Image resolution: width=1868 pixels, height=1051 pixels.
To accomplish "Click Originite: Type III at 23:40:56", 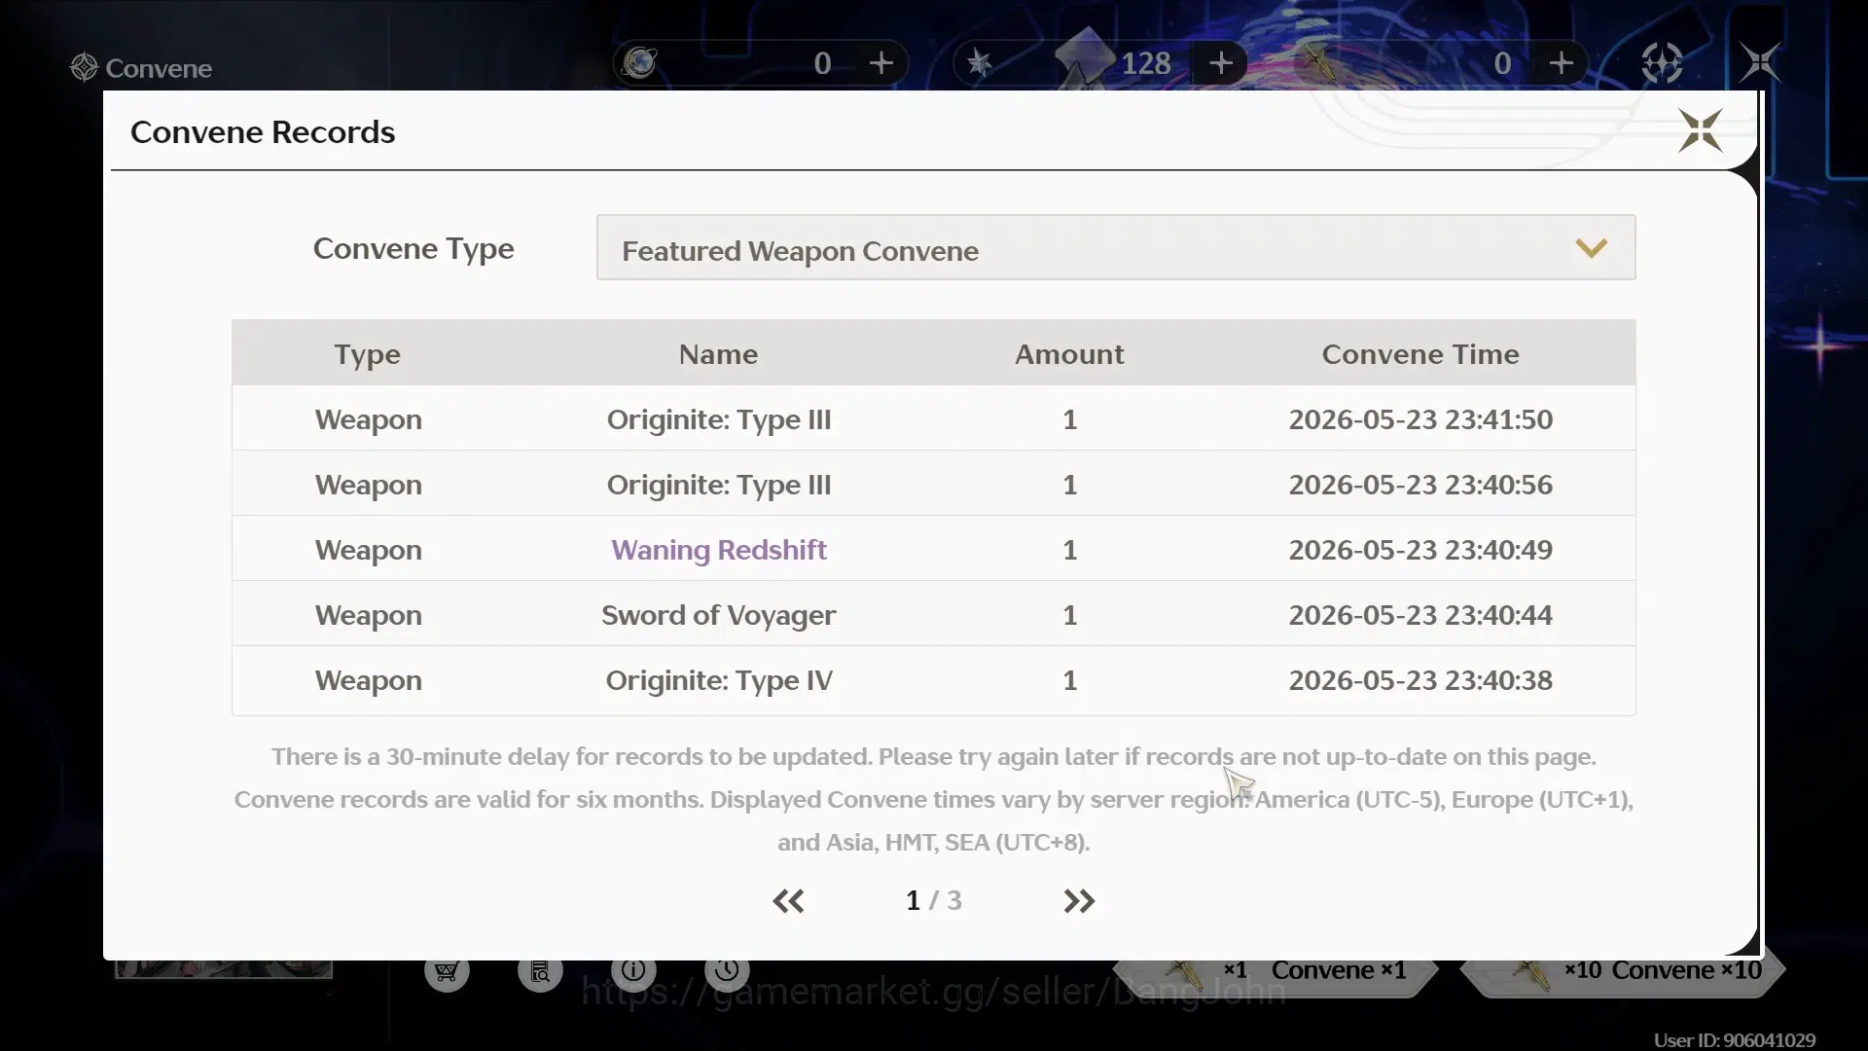I will pos(719,485).
